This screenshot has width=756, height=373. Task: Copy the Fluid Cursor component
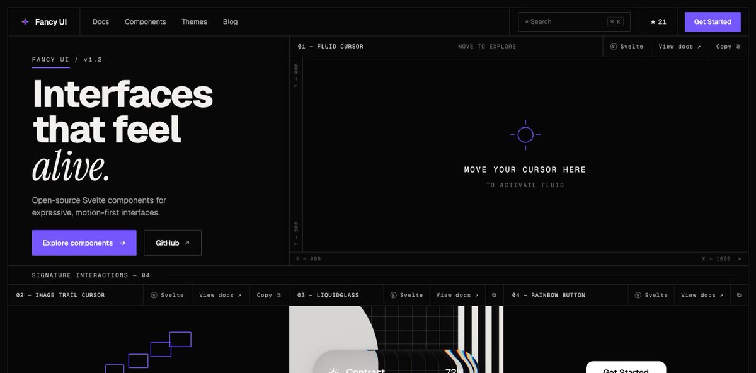(x=728, y=47)
